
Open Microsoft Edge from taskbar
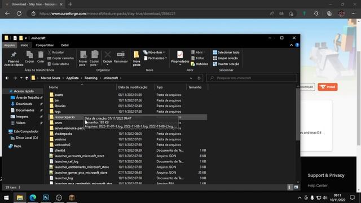click(33, 197)
